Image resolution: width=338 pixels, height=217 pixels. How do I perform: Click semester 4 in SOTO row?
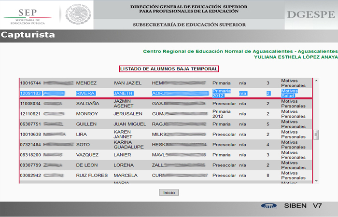click(x=268, y=145)
